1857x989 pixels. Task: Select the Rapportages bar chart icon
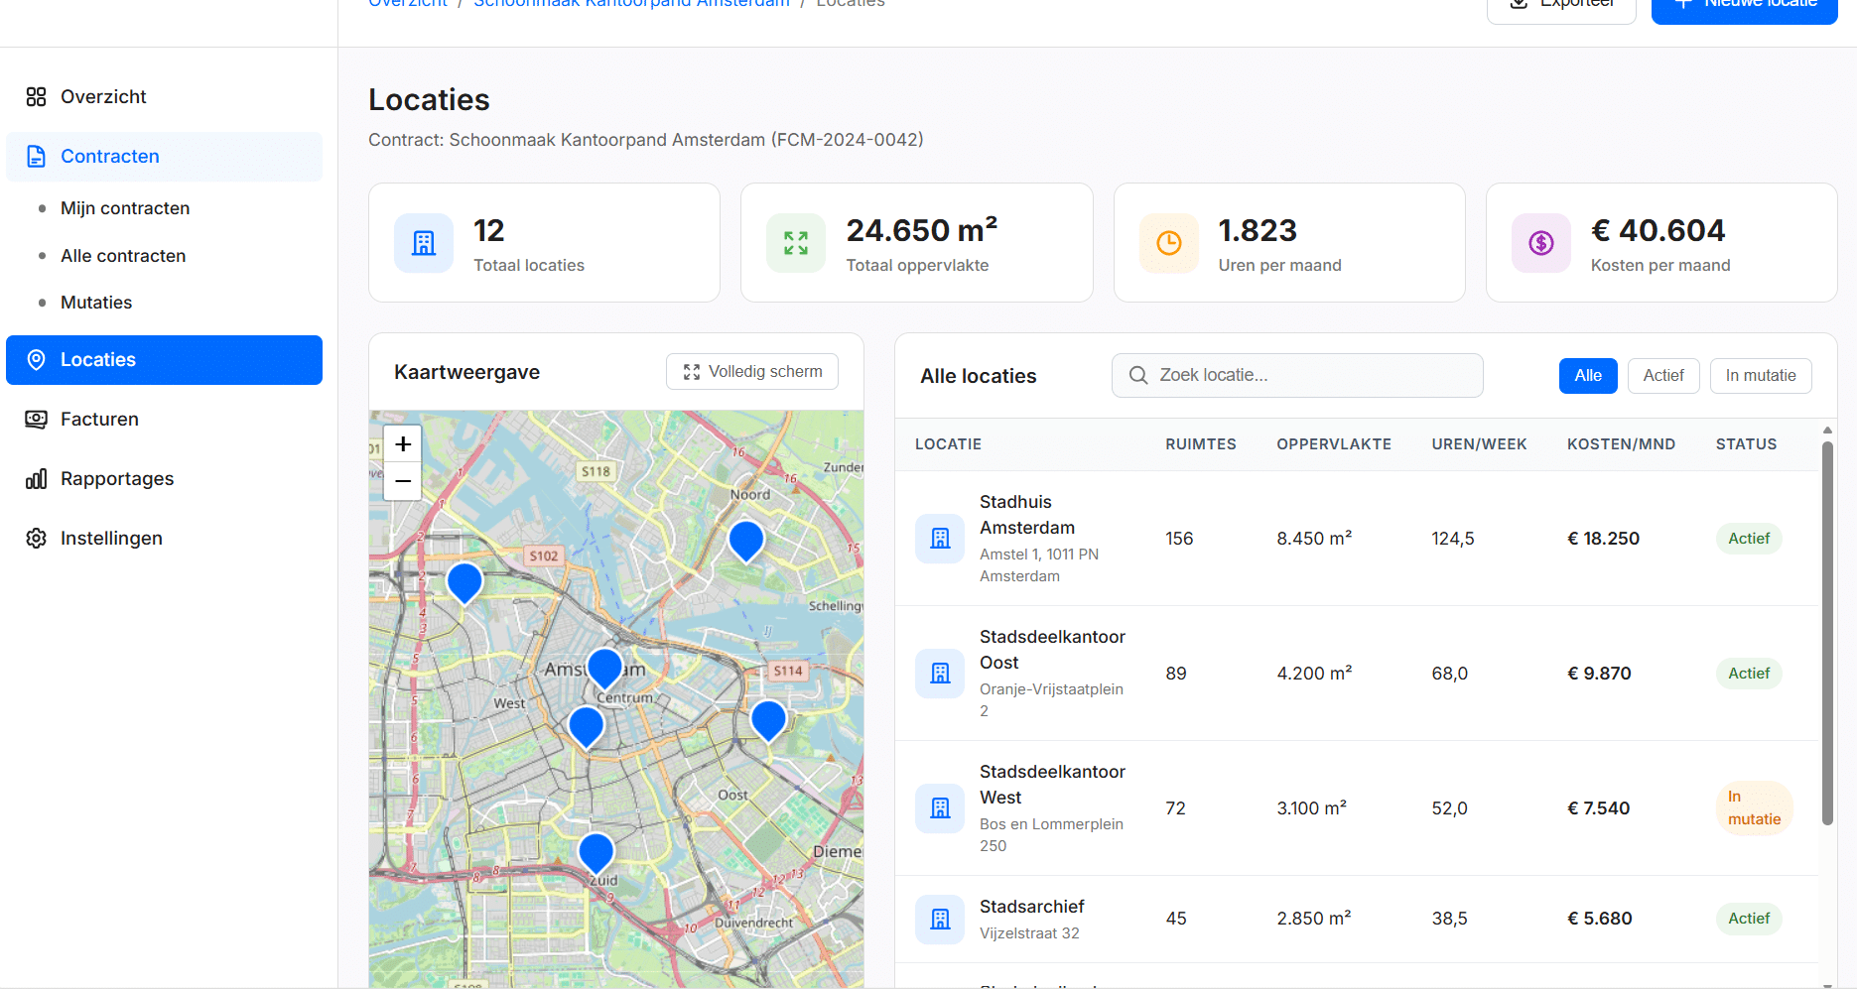tap(36, 478)
